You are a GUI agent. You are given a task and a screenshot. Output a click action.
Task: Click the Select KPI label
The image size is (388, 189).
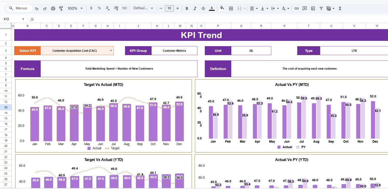pyautogui.click(x=28, y=51)
